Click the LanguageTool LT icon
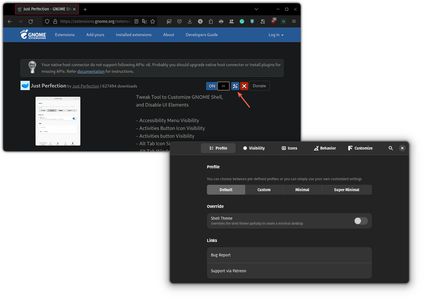Screen dimensions: 424x300 (232, 21)
